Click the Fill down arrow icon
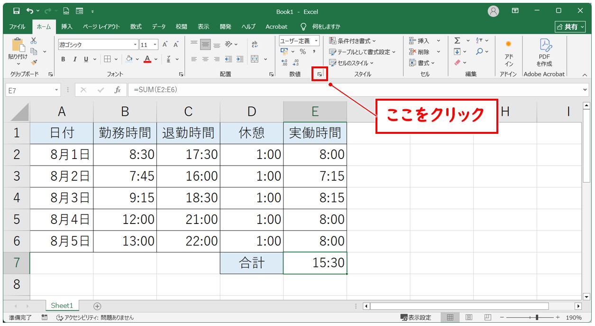The image size is (595, 326). pyautogui.click(x=458, y=52)
